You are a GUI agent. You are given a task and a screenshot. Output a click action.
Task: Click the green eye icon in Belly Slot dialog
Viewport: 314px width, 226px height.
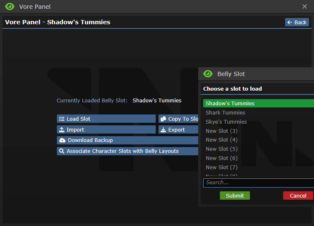coord(208,74)
